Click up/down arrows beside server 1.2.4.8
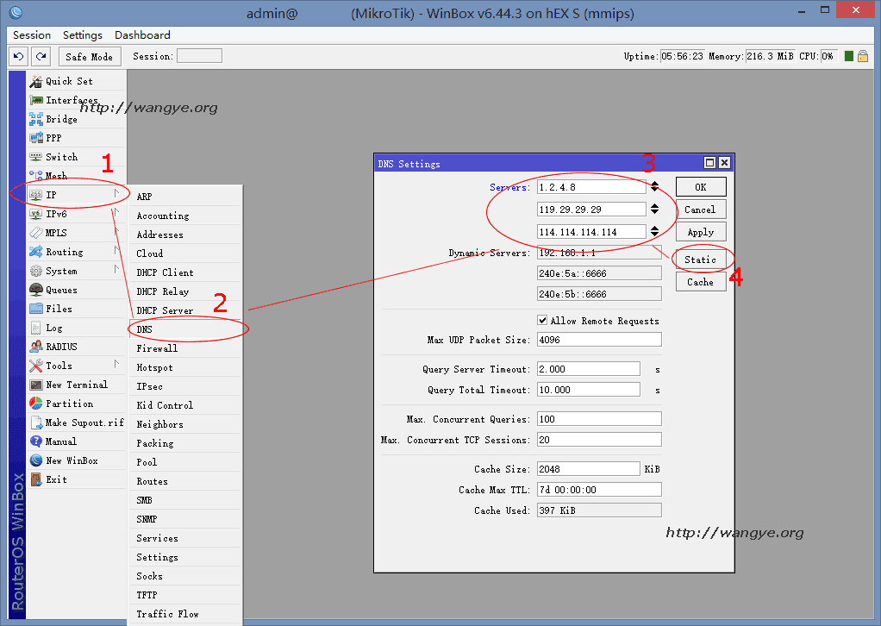 [x=654, y=187]
